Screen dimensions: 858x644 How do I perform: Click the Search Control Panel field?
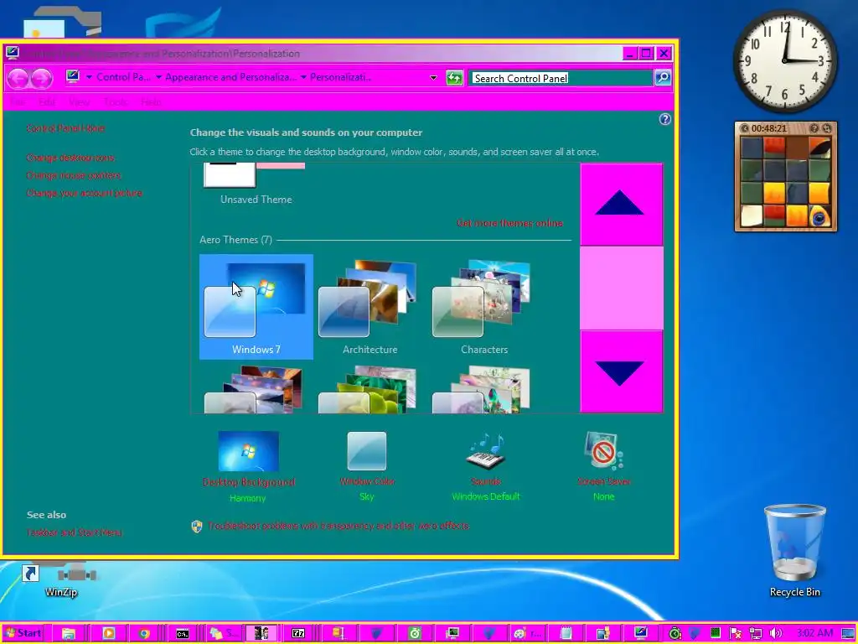pos(561,78)
